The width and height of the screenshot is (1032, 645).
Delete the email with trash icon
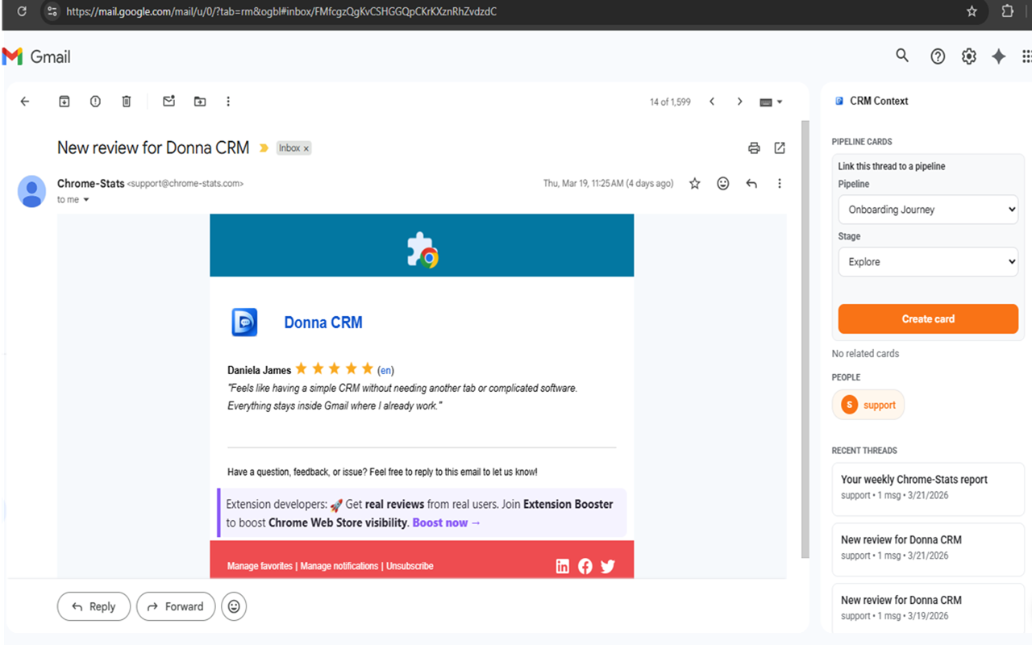127,102
